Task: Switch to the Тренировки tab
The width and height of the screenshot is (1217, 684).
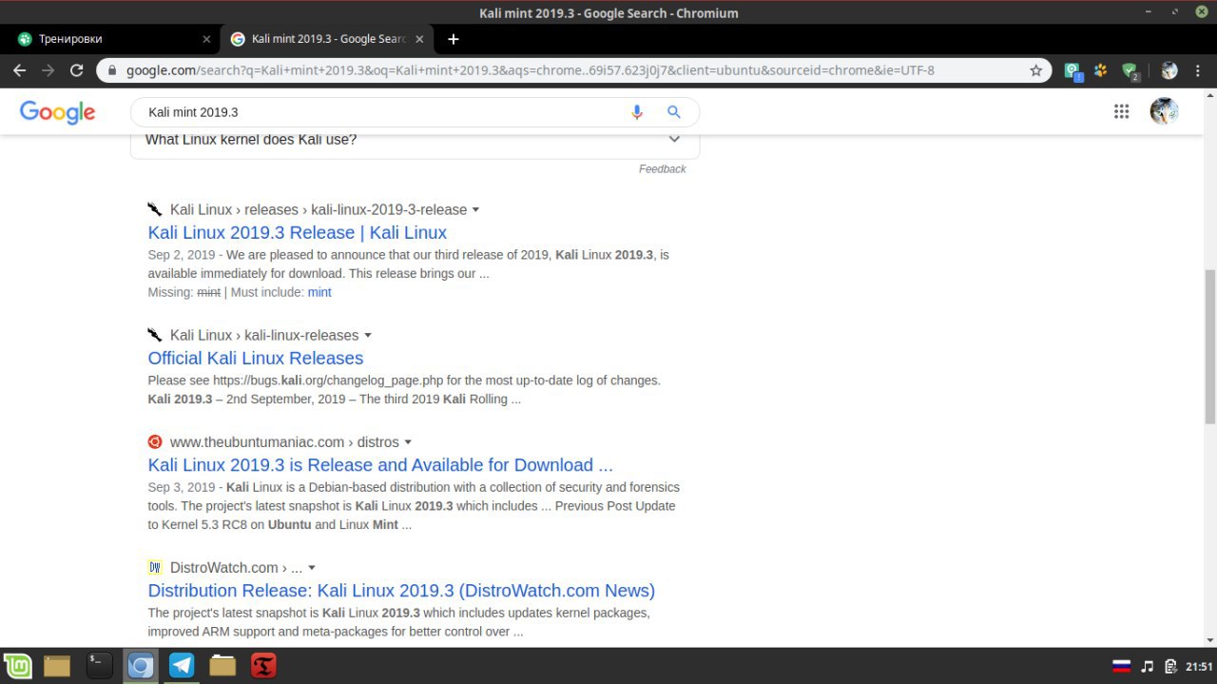Action: click(112, 39)
